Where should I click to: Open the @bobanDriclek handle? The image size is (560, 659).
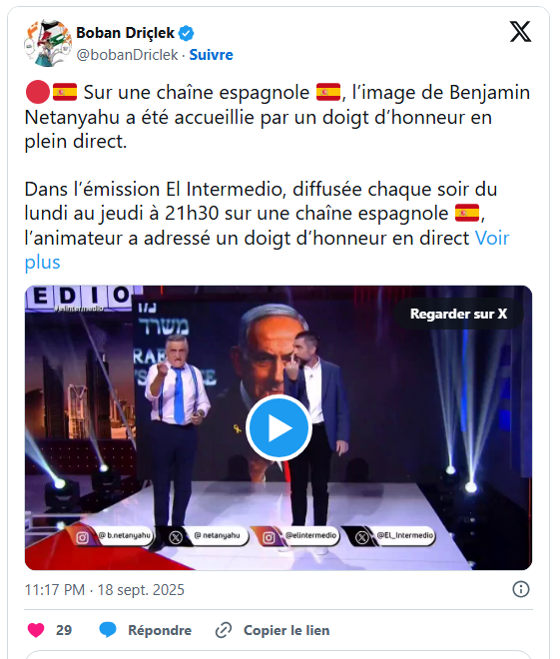[127, 55]
